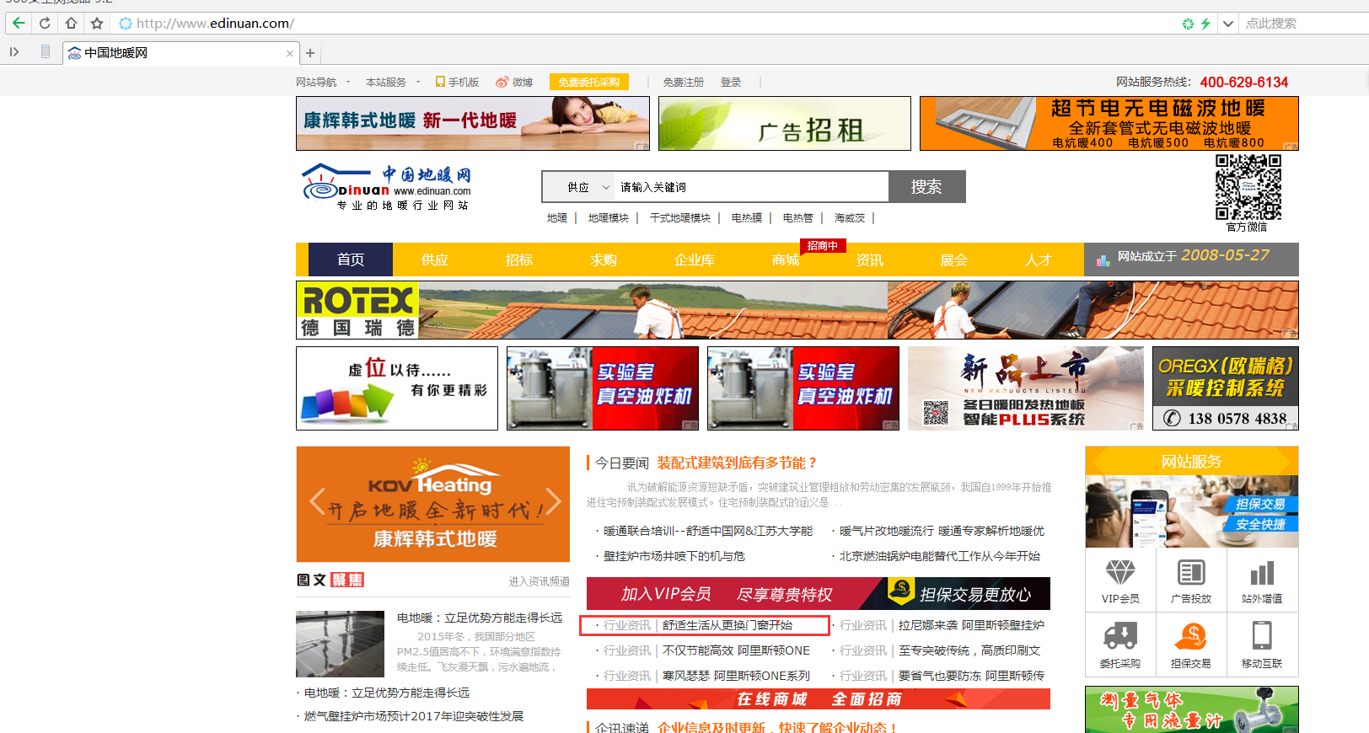Click the 海威茨 keyword link
Image resolution: width=1369 pixels, height=733 pixels.
(x=850, y=218)
